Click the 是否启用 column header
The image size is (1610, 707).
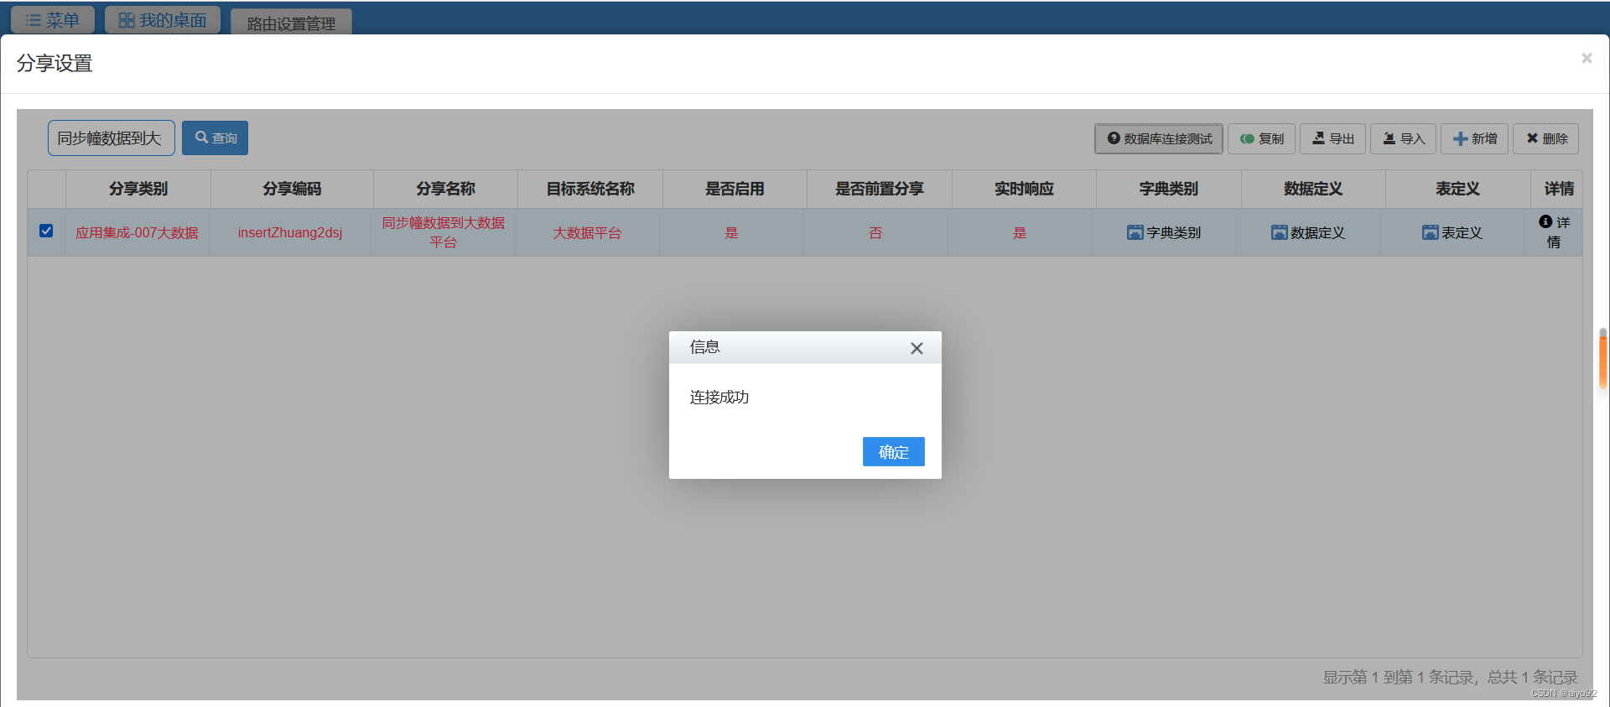(735, 189)
